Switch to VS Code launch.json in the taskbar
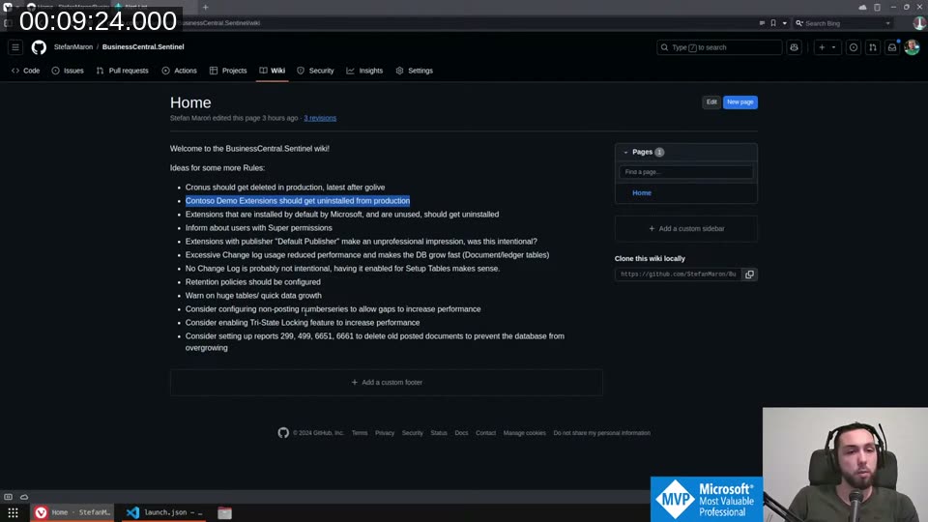Image resolution: width=928 pixels, height=522 pixels. click(x=164, y=512)
